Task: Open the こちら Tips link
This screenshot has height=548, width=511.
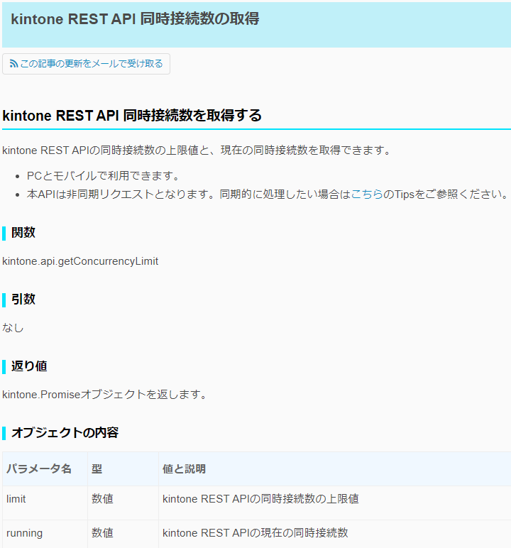Action: tap(367, 194)
